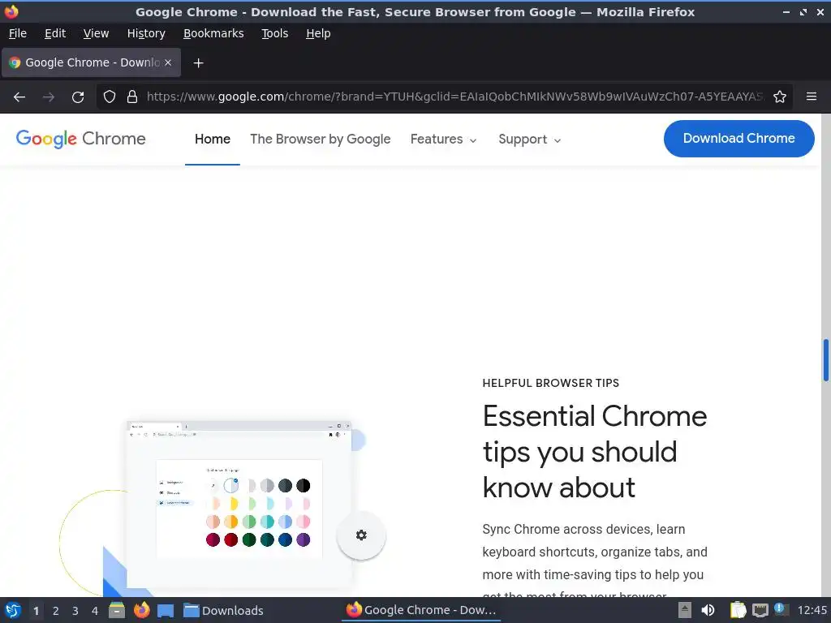Go to the Home nav link
The height and width of the screenshot is (623, 831).
pos(213,140)
